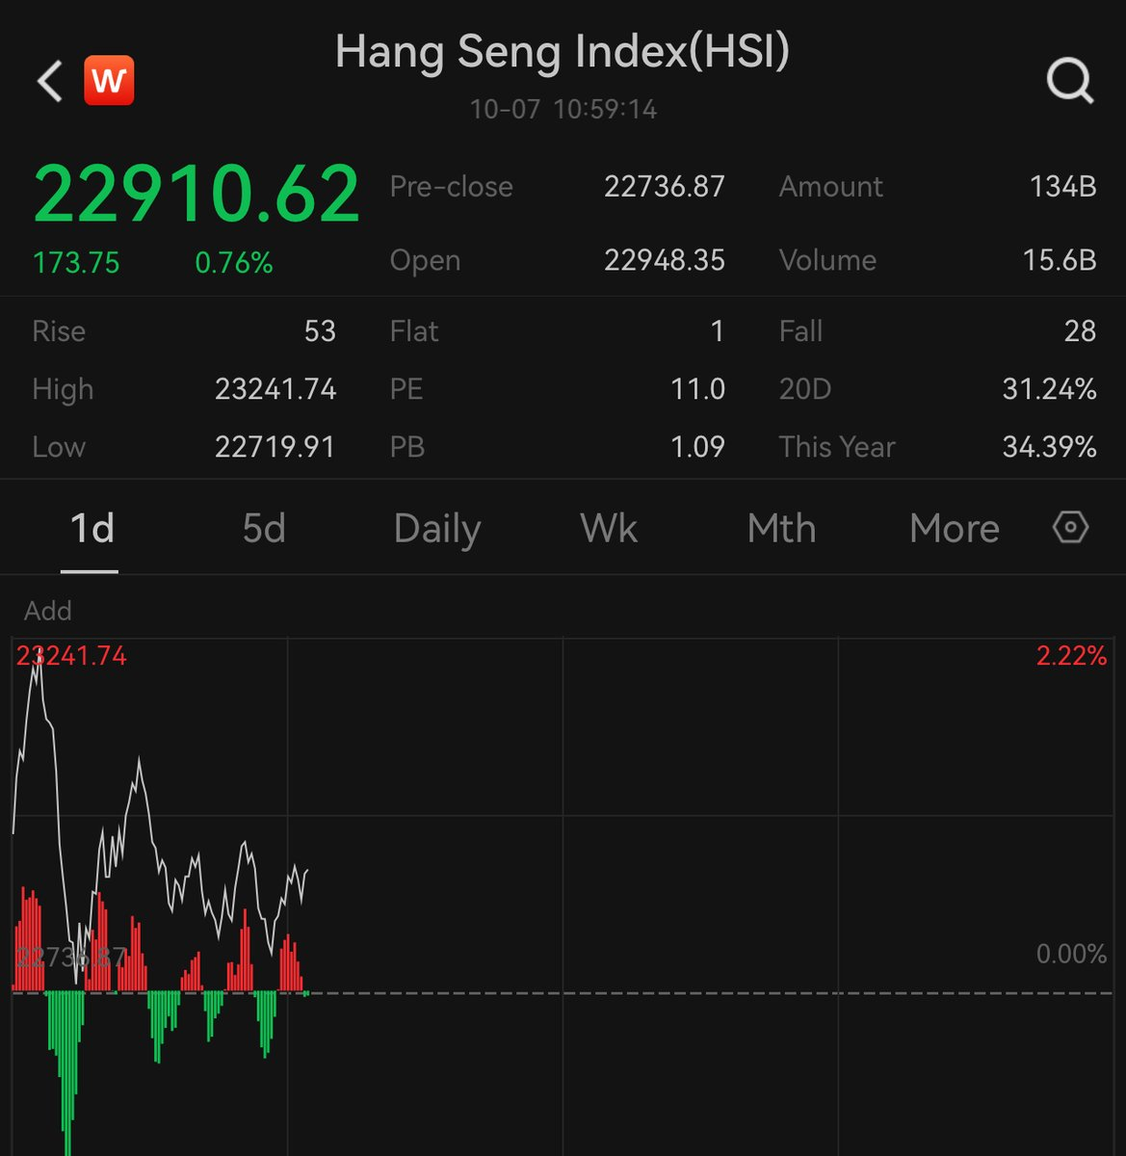Screen dimensions: 1126x1156
Task: Tap the Add indicator button
Action: [47, 611]
